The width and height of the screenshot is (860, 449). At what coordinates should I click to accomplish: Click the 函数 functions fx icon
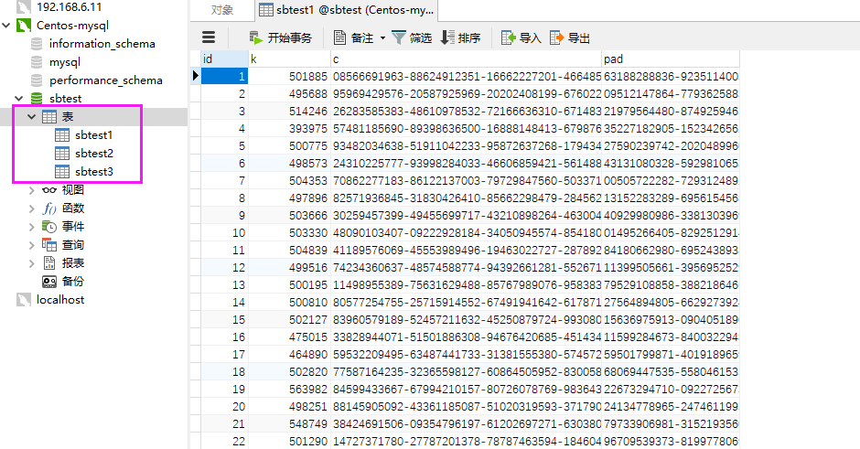(49, 208)
